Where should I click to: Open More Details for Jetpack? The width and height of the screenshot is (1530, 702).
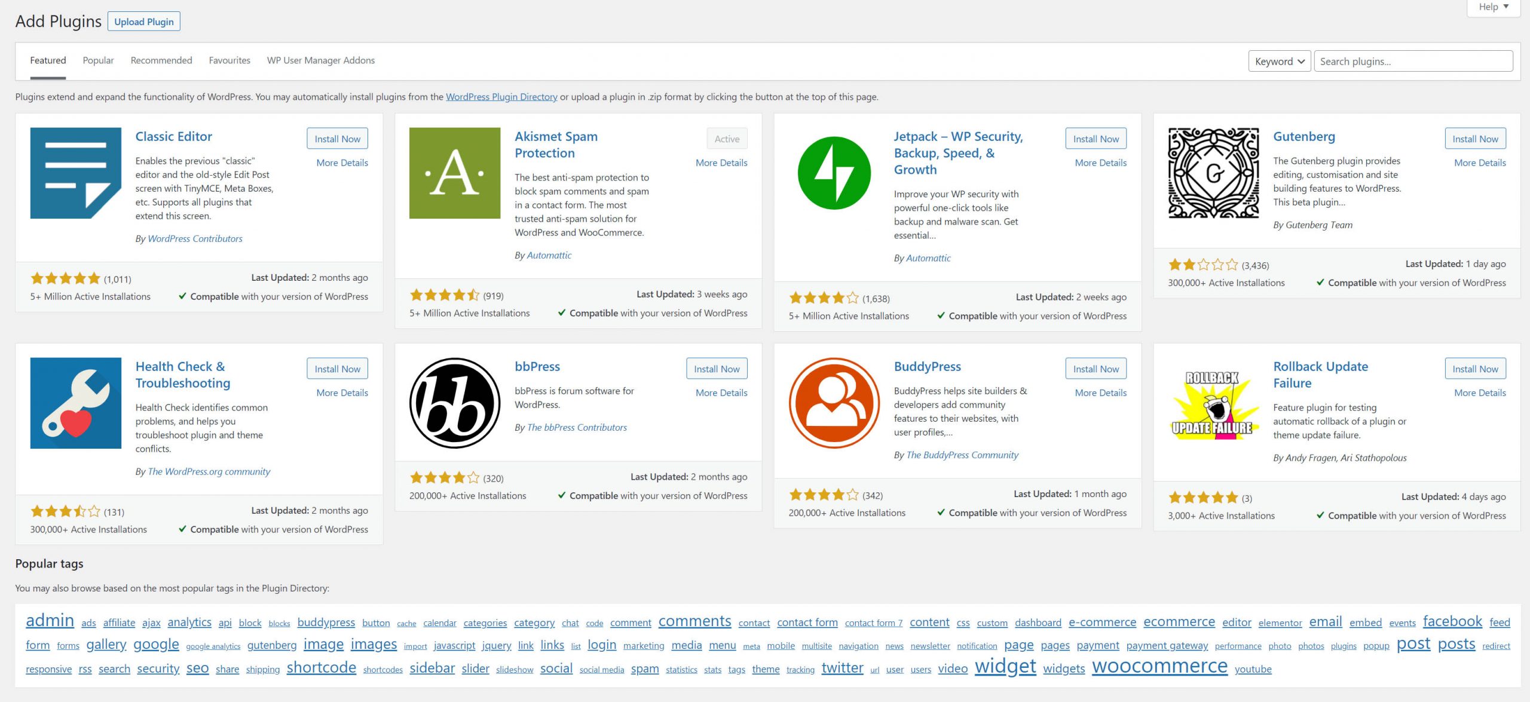(1101, 163)
